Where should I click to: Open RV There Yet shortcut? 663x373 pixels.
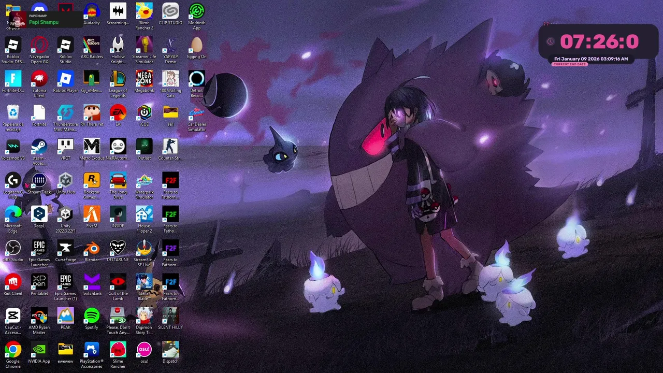click(92, 112)
